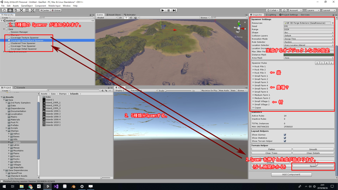The width and height of the screenshot is (338, 190).
Task: Open the Scene Shaded mode dropdown
Action: coord(107,17)
